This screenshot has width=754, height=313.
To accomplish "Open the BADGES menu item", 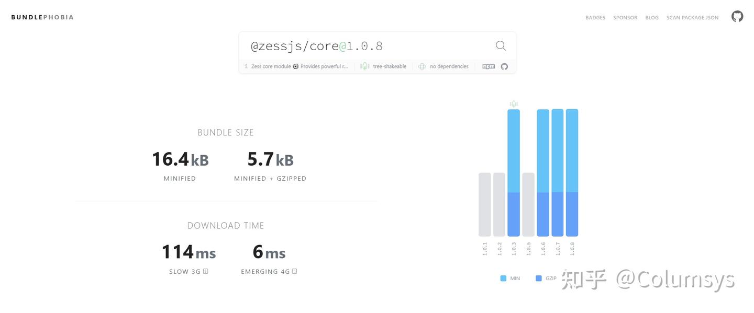I will [x=595, y=17].
